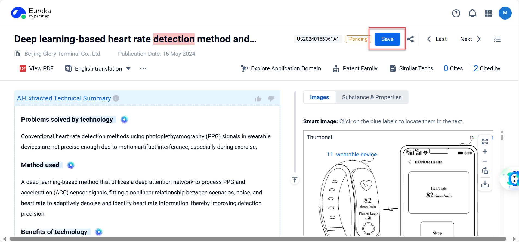Download the patent image

coord(485,184)
